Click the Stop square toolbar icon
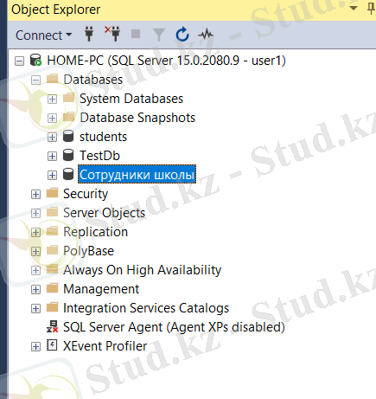376x399 pixels. coord(136,34)
